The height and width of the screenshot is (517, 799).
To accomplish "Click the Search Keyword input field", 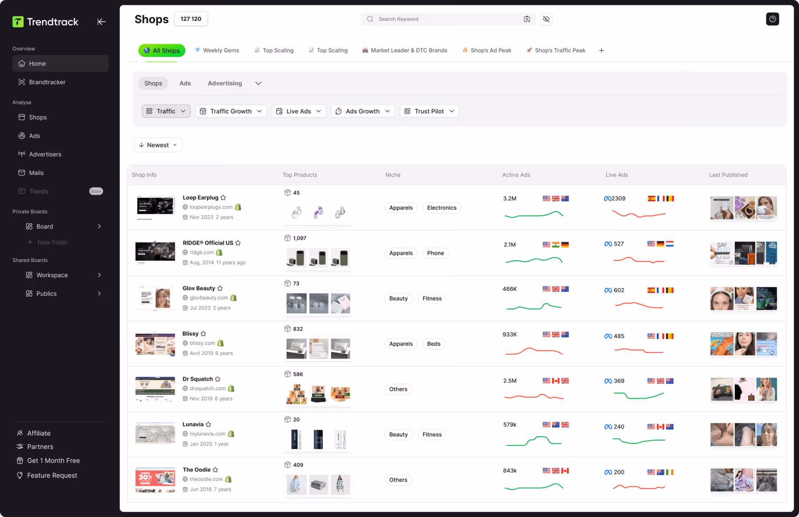I will tap(444, 19).
